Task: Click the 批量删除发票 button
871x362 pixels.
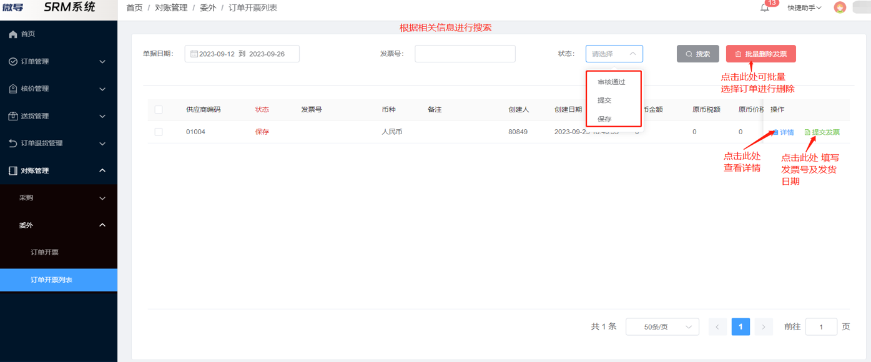Action: coord(760,54)
